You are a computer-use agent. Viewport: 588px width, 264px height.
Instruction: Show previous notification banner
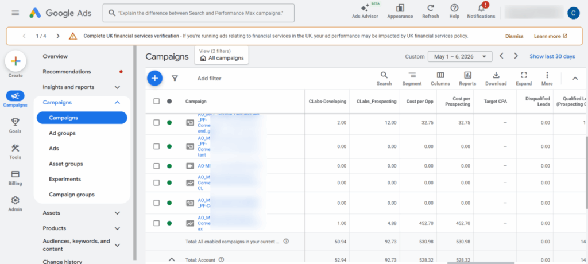point(24,36)
